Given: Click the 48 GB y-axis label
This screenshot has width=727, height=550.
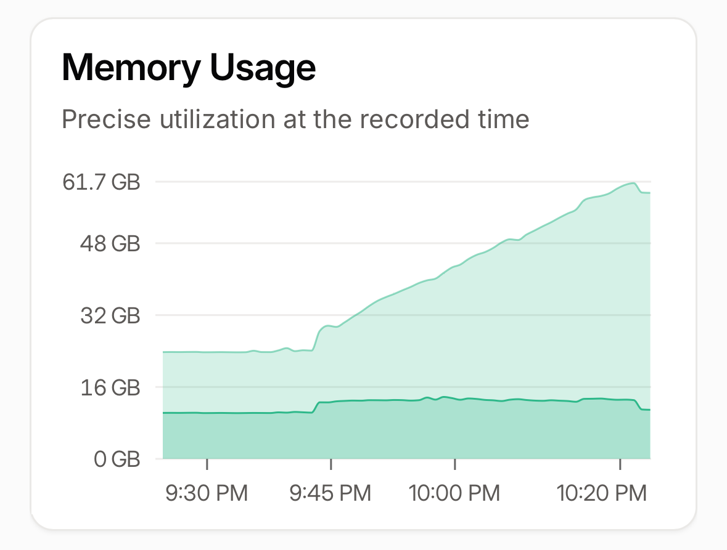Looking at the screenshot, I should [x=110, y=243].
